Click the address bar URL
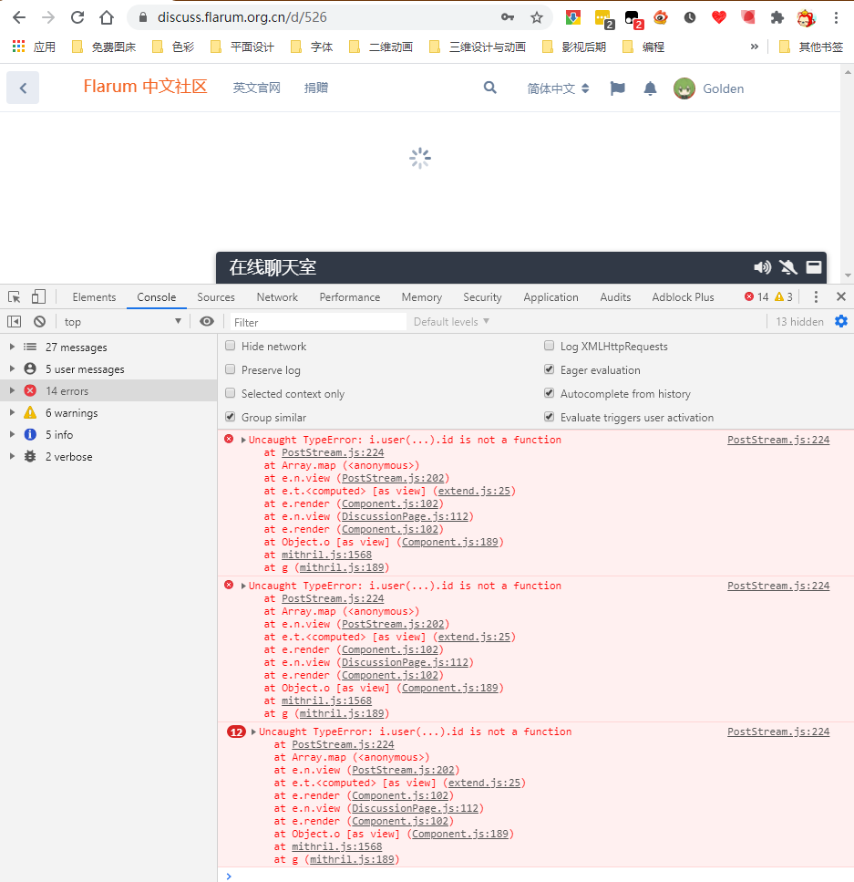Screen dimensions: 854x882 pos(242,17)
